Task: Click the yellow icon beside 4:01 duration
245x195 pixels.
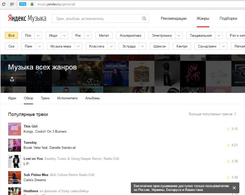Action: 228,145
